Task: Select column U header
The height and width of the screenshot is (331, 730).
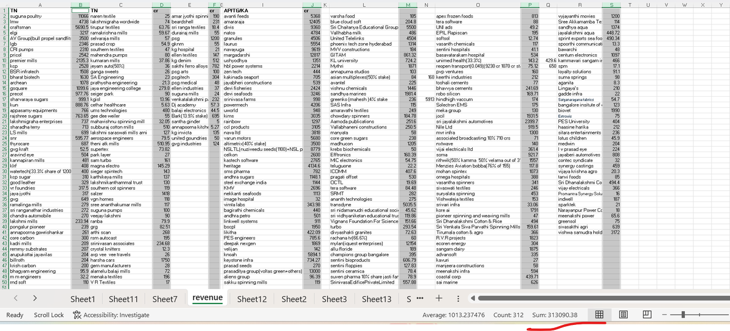Action: click(x=649, y=4)
